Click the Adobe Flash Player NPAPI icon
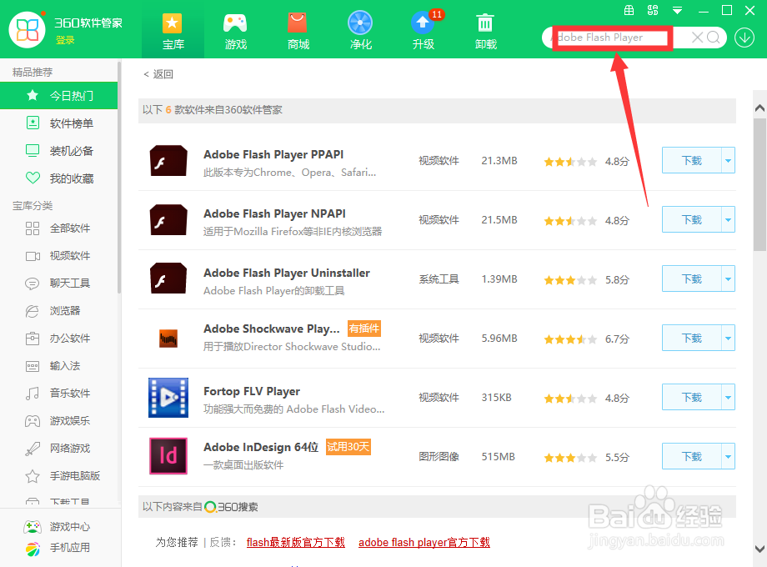767x567 pixels. 168,219
